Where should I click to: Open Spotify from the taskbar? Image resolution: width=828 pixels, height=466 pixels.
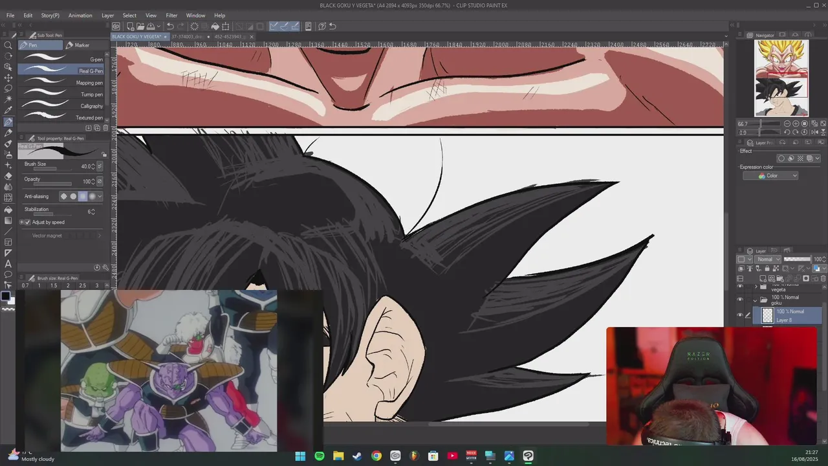click(320, 456)
